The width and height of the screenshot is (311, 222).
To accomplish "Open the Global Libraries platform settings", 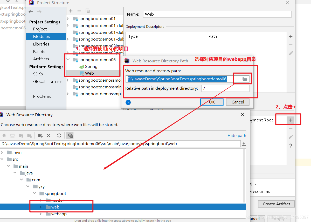I will 48,81.
